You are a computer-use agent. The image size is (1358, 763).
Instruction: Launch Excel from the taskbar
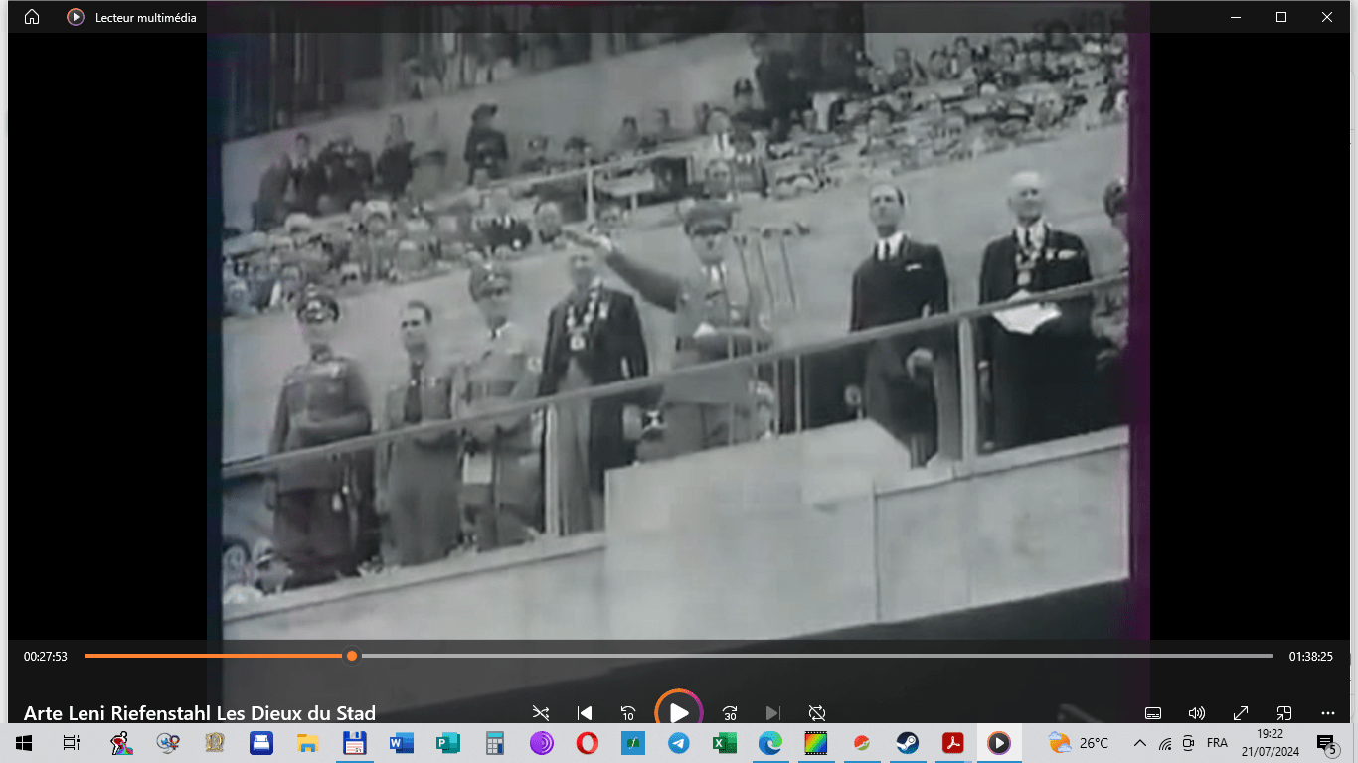(x=724, y=742)
